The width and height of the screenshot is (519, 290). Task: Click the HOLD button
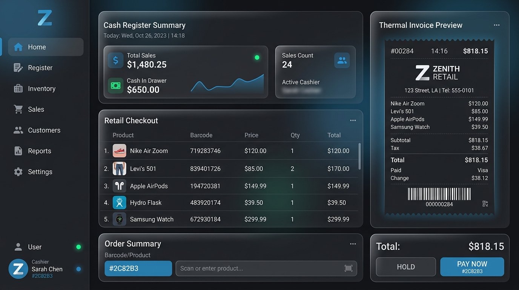pyautogui.click(x=406, y=267)
